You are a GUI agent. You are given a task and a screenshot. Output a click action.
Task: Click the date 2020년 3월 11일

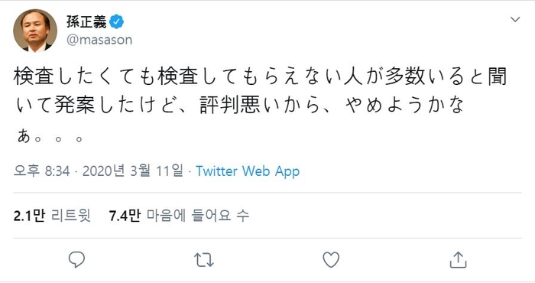pos(133,171)
